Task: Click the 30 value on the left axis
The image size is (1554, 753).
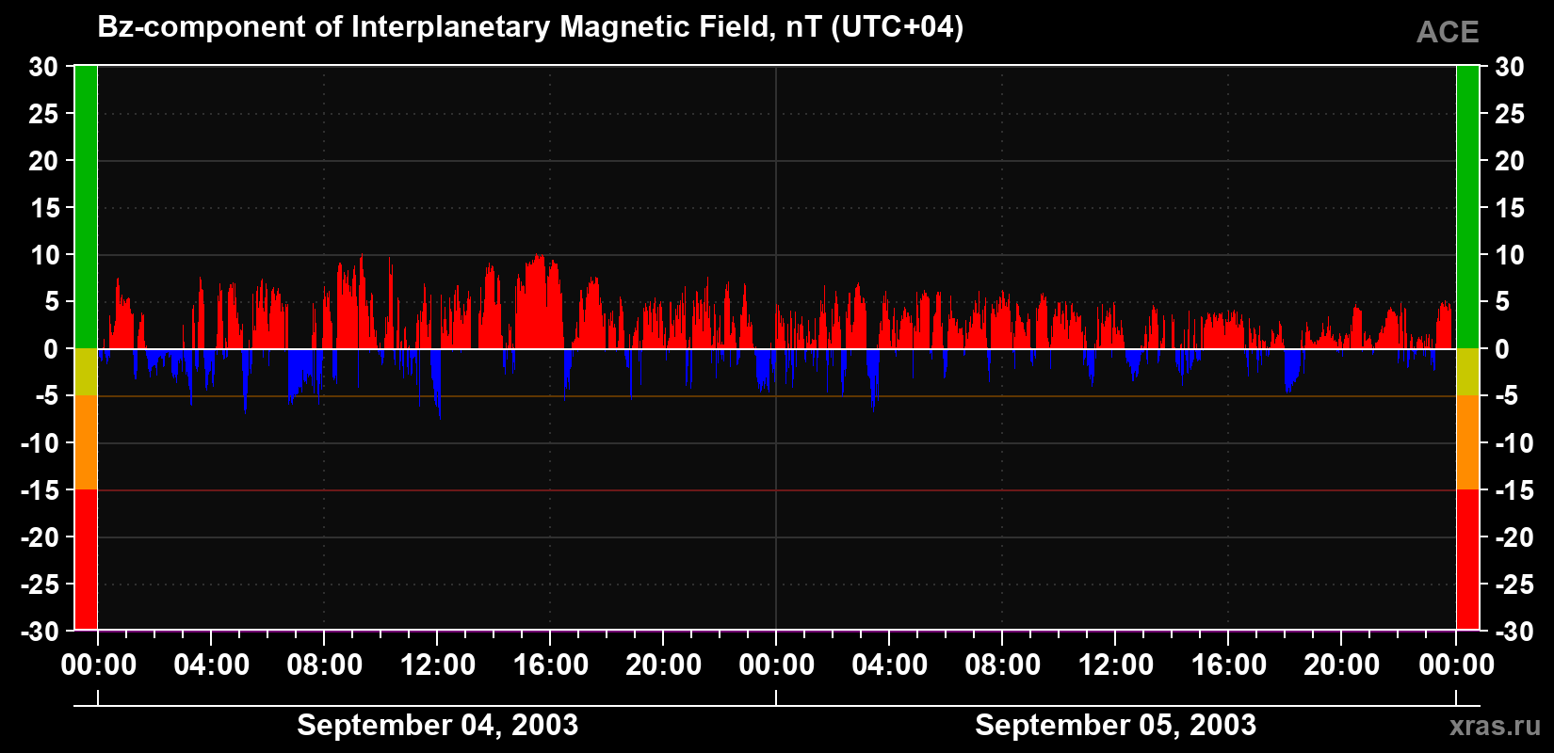Action: (x=43, y=67)
